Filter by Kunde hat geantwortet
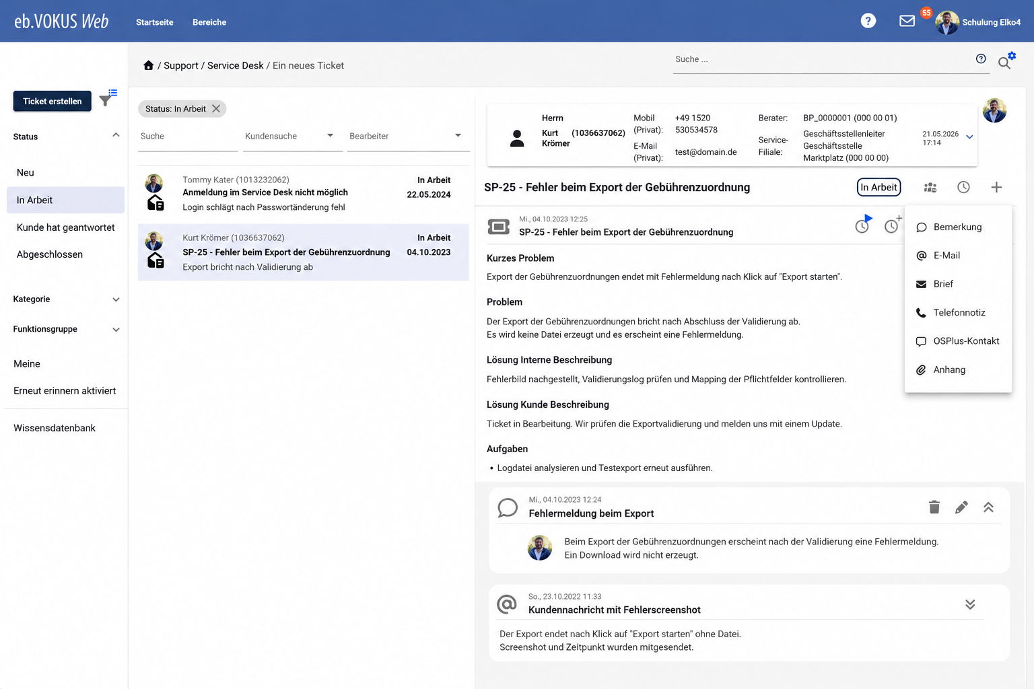Screen dimensions: 1034x689 point(65,227)
